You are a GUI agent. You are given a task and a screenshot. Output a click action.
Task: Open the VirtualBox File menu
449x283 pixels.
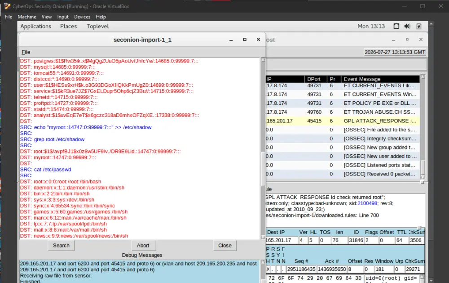[8, 17]
